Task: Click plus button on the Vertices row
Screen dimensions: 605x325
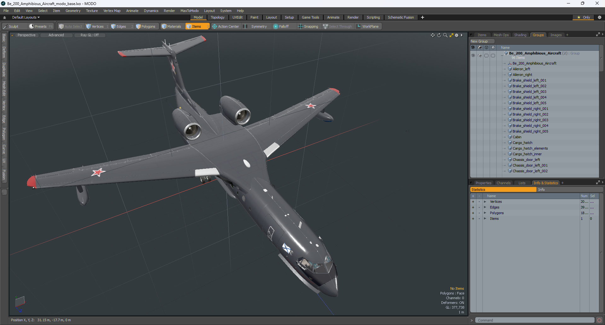Action: pyautogui.click(x=473, y=202)
